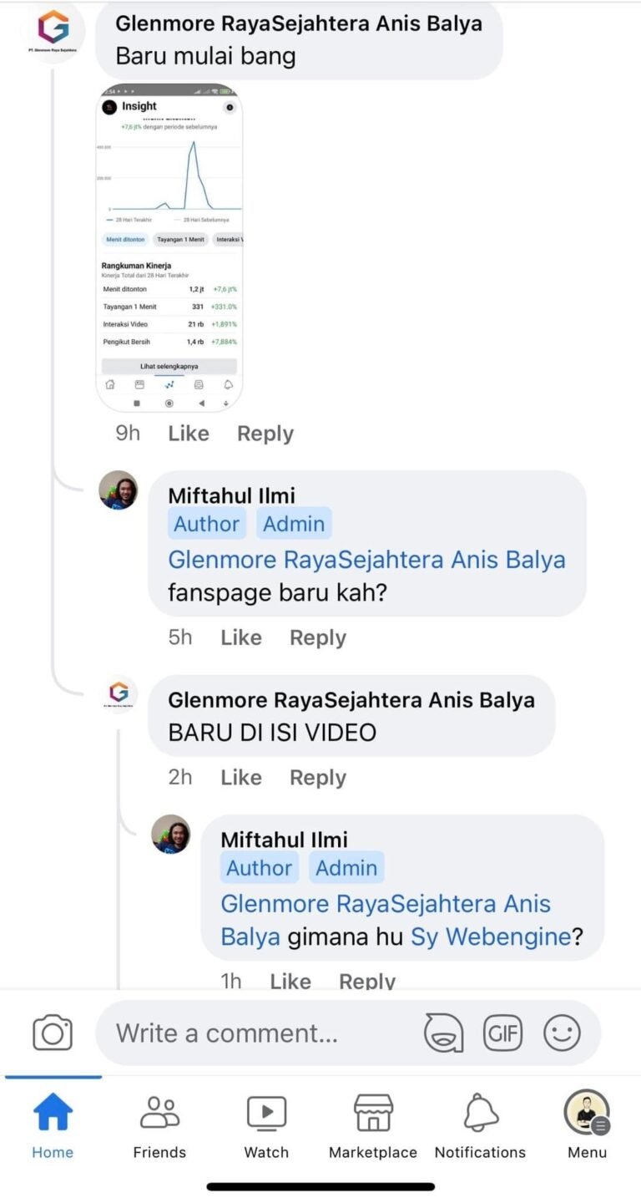
Task: Like the "fanspage baru kah?" comment
Action: (241, 637)
